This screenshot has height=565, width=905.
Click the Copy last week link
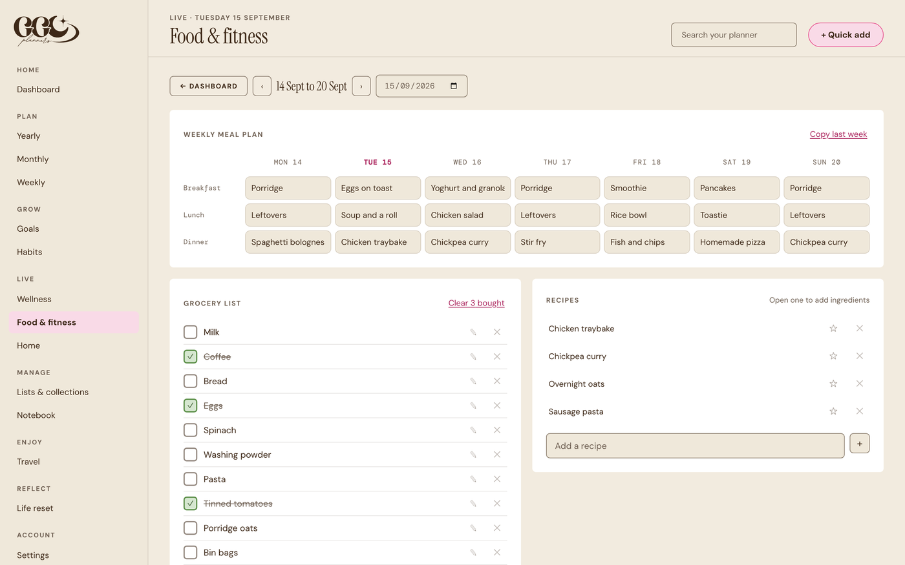(838, 134)
